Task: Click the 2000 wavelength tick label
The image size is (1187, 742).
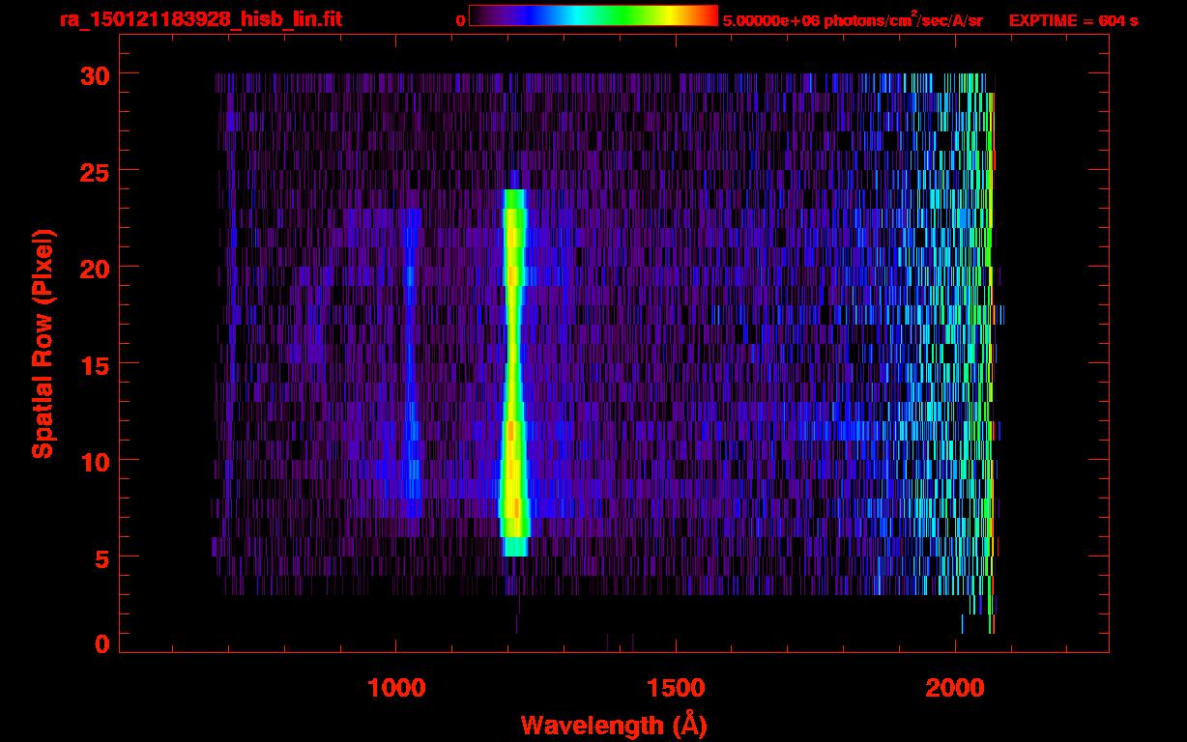Action: point(955,688)
